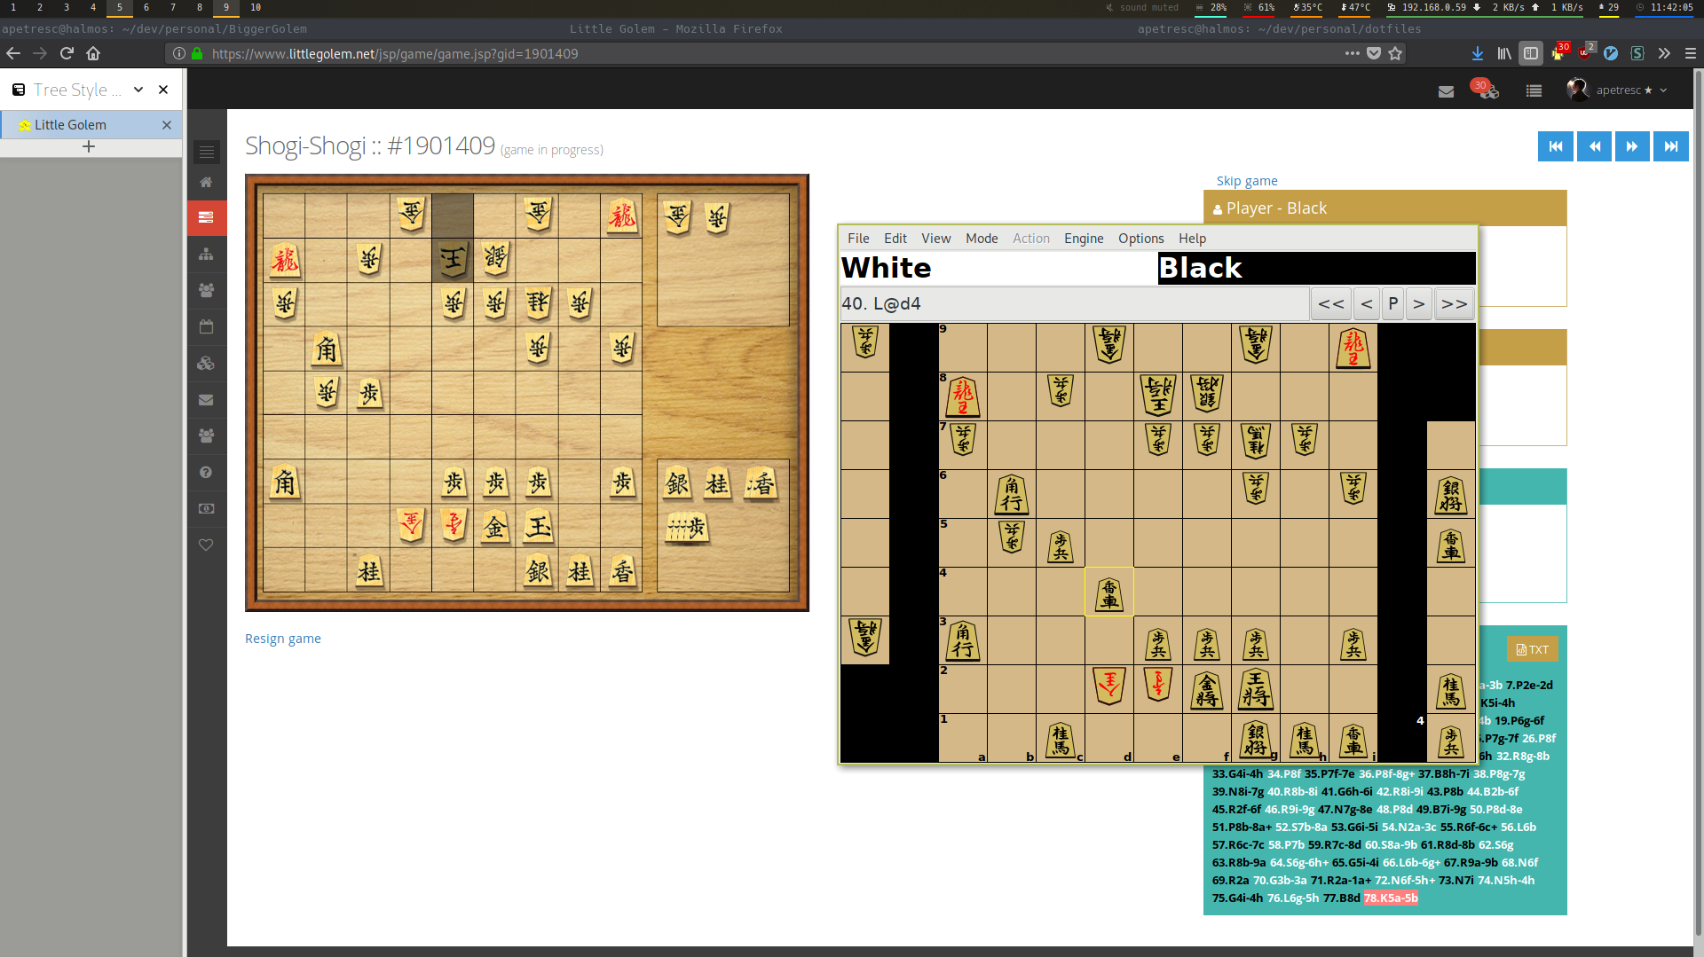Click the site security padlock icon
Viewport: 1704px width, 957px height.
point(197,53)
